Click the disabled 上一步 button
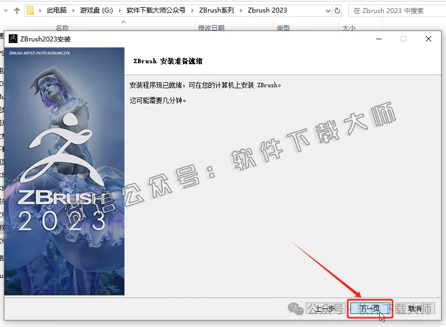 pyautogui.click(x=326, y=307)
